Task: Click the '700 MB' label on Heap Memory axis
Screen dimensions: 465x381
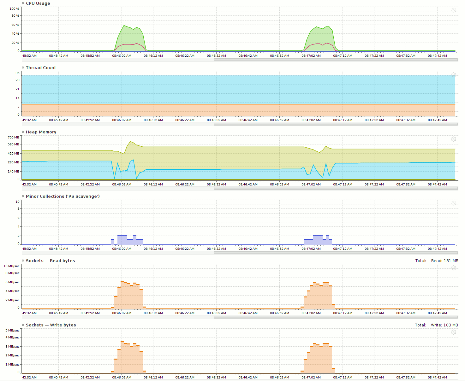Action: tap(13, 137)
